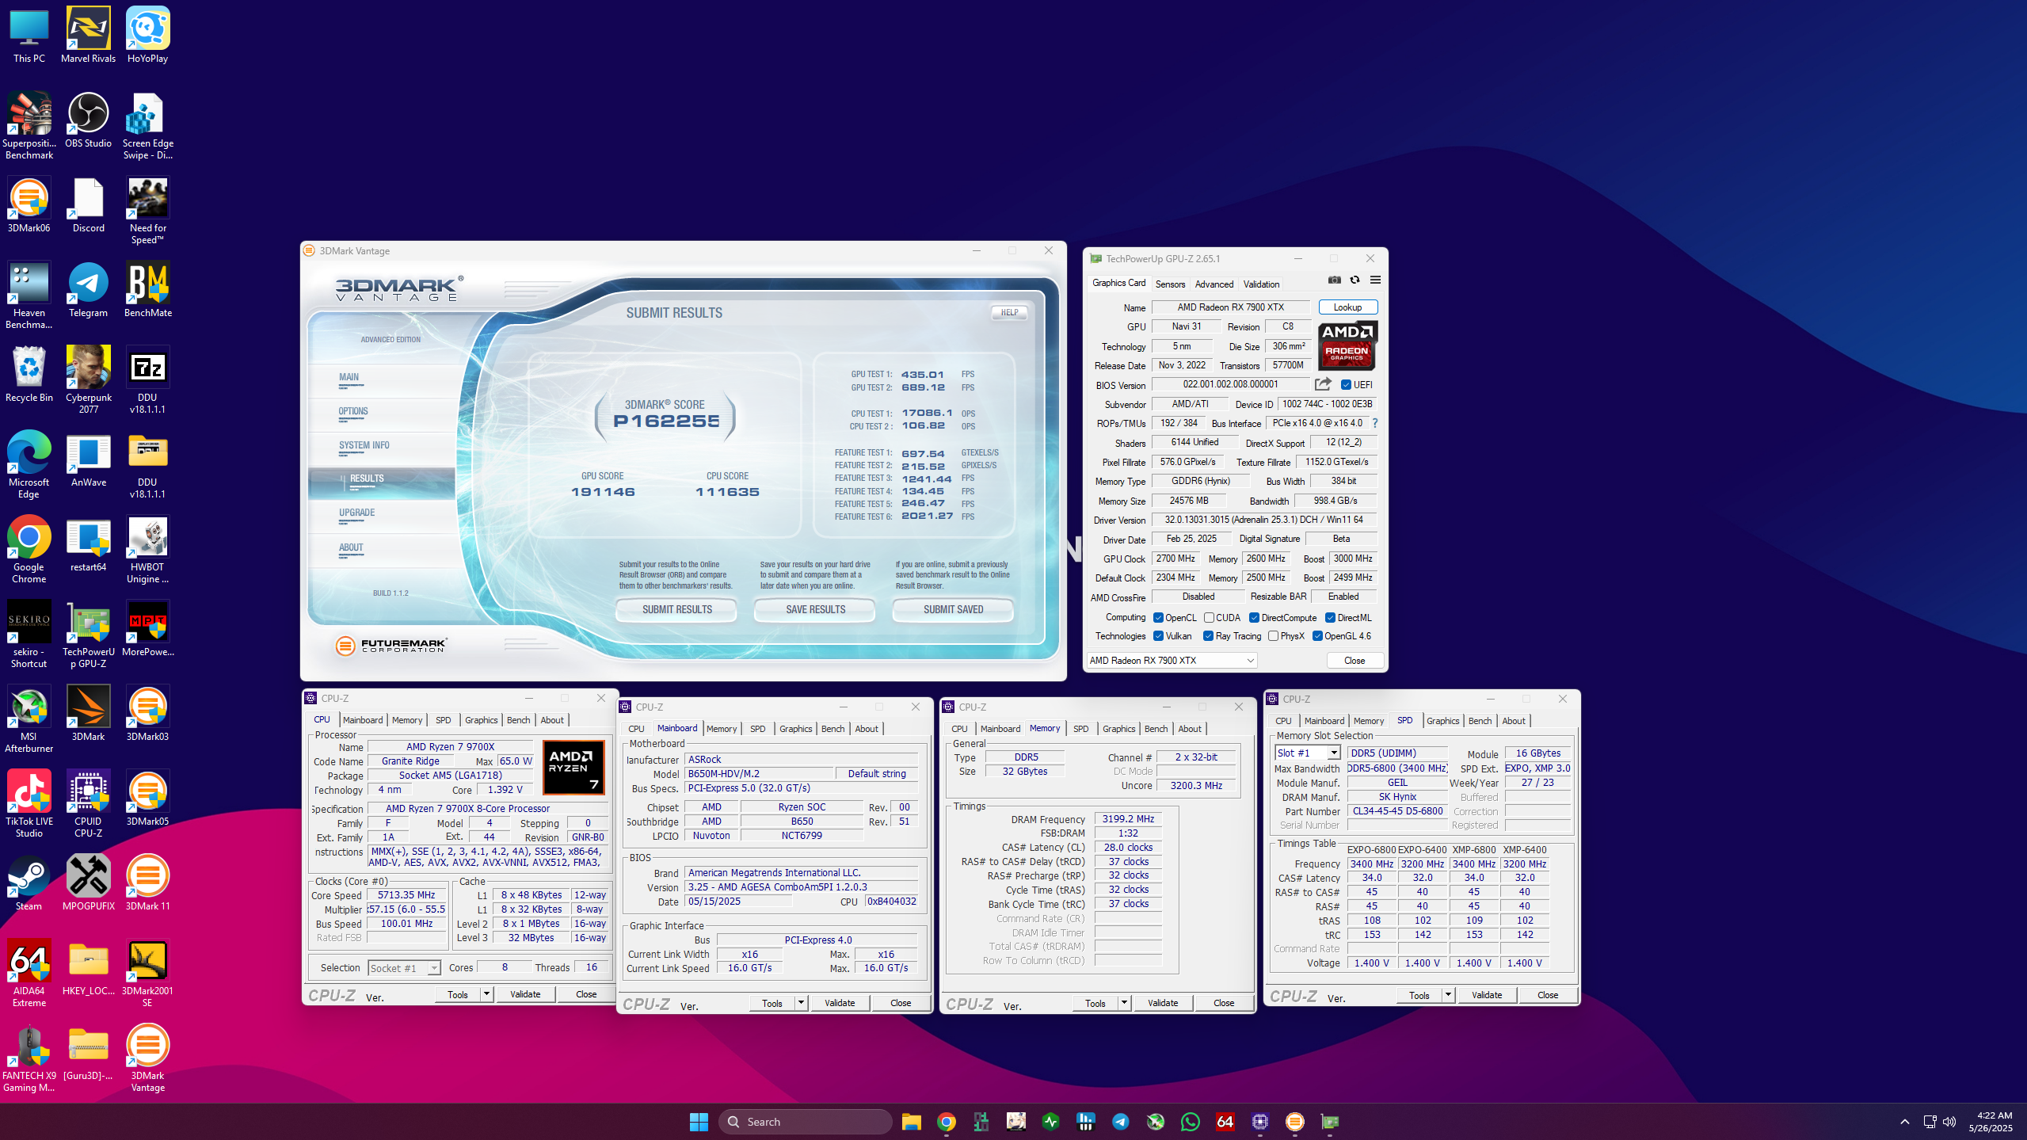Switch to the Advanced tab in GPU-Z

coord(1214,284)
